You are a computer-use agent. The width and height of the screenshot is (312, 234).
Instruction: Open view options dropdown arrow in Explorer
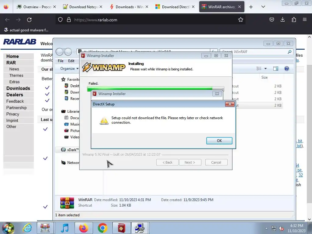(x=265, y=69)
